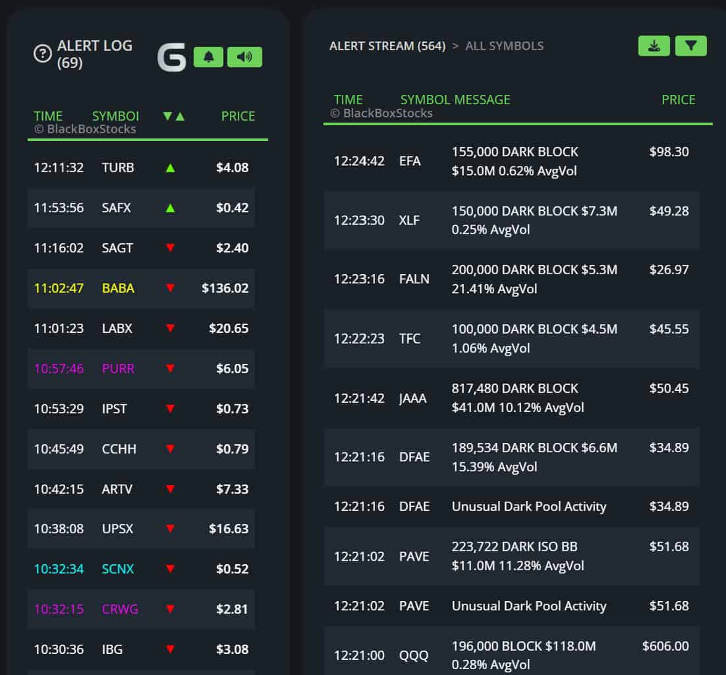Toggle alert notifications via the bell icon
726x675 pixels.
point(209,57)
